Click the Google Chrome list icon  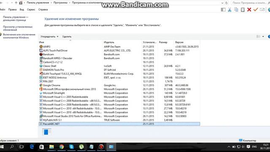[x=41, y=85]
